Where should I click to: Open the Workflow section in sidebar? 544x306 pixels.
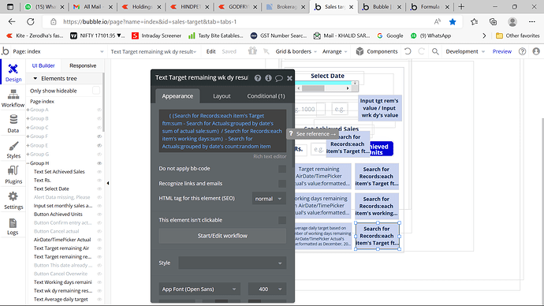[x=13, y=98]
